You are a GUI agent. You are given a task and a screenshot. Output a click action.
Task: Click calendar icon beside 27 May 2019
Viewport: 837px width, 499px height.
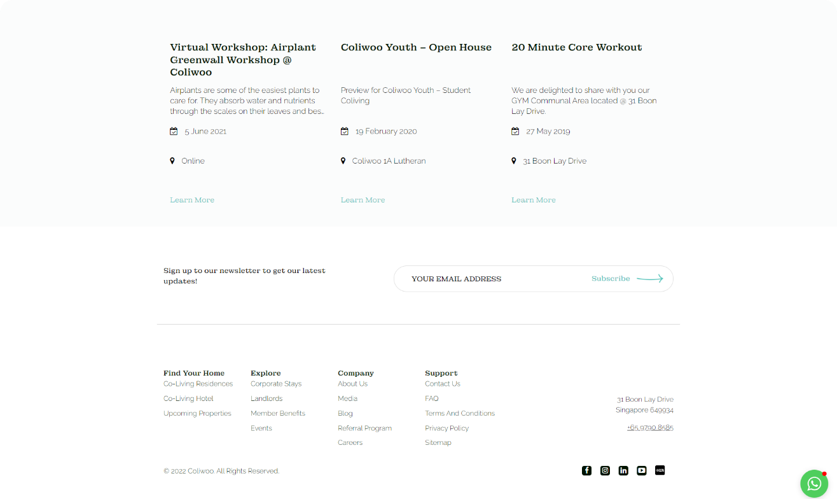tap(515, 131)
